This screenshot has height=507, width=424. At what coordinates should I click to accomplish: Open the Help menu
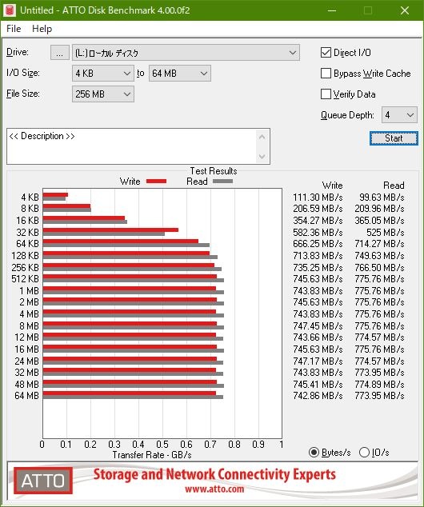click(x=42, y=29)
